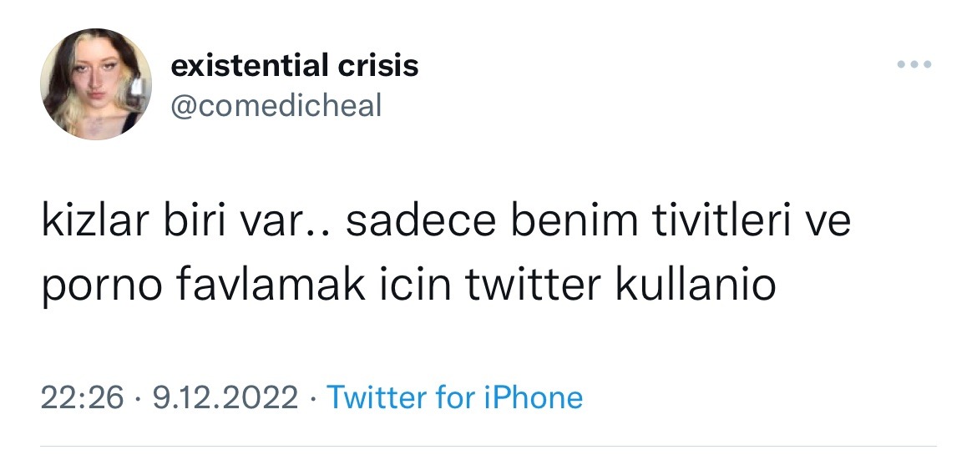
Task: Click the 22:26 timestamp
Action: point(82,397)
